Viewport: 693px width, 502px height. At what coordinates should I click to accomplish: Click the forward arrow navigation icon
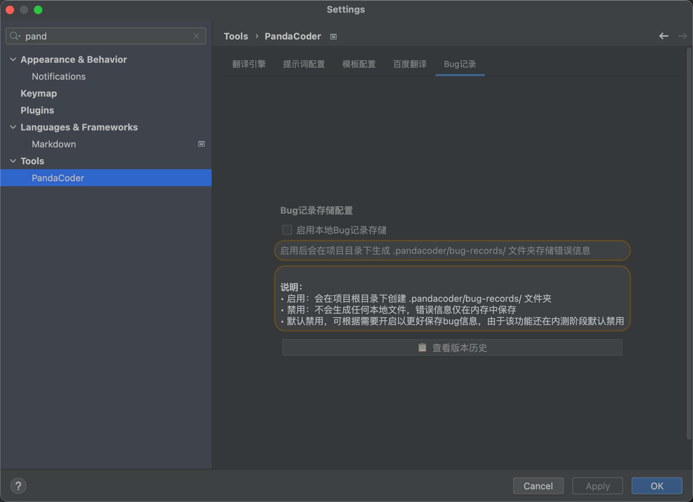pos(683,36)
